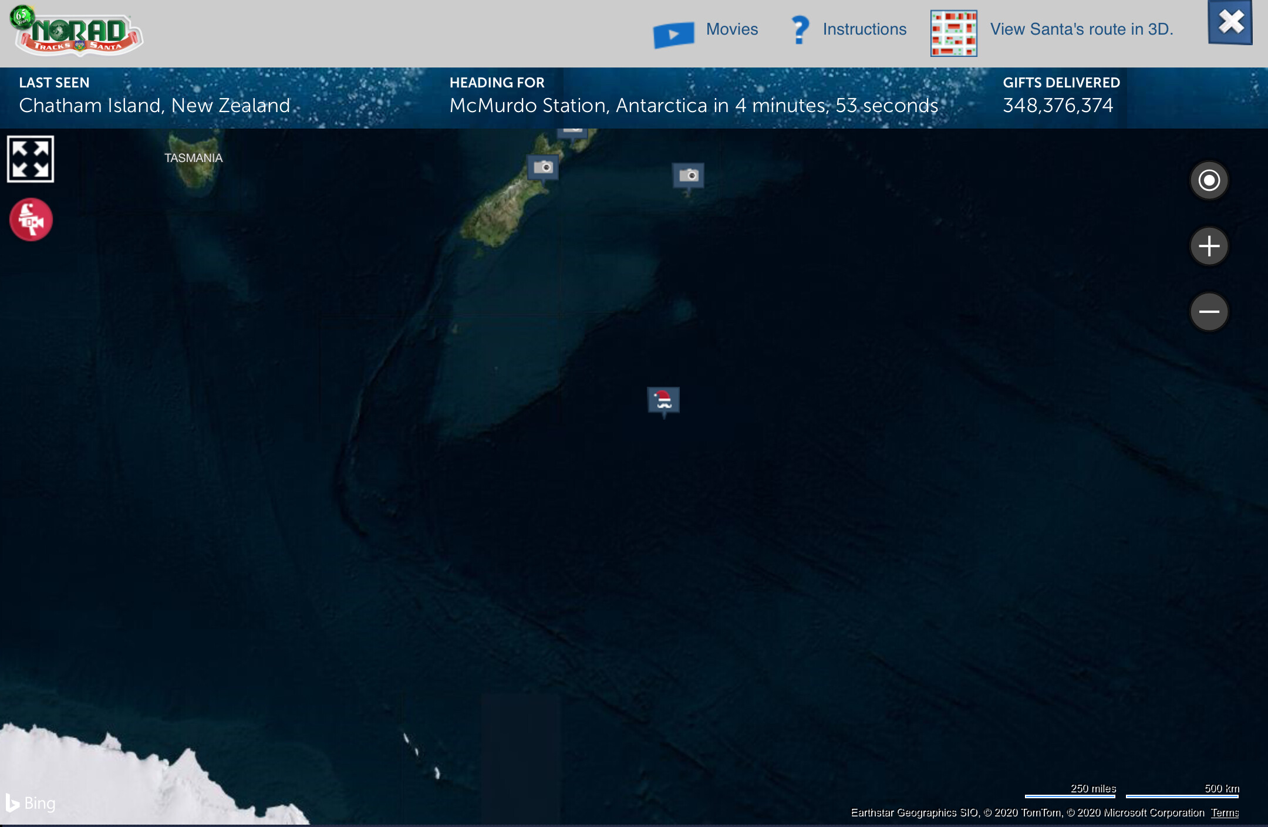Zoom in with the plus button
Screen dimensions: 1268x827
coord(1209,246)
